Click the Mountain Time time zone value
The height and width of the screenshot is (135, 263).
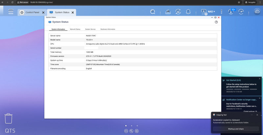point(103,64)
